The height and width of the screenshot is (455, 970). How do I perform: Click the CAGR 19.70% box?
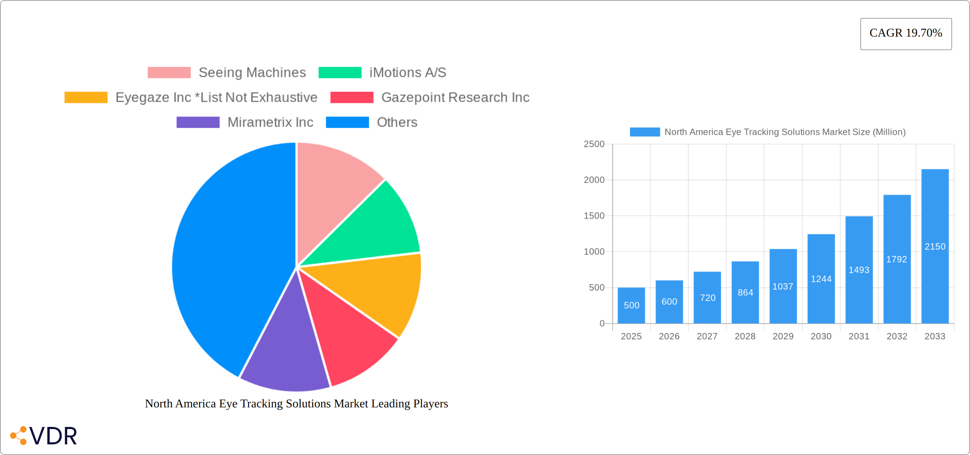[906, 34]
